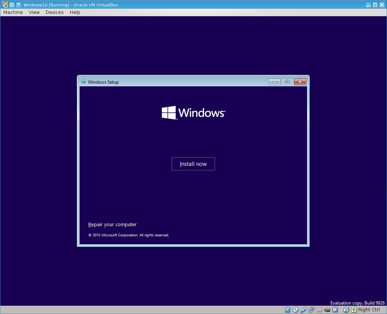Click the USB devices indicator icon
This screenshot has height=314, width=387.
(304, 310)
